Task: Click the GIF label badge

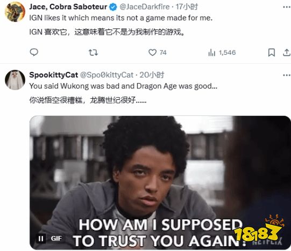Action: [56, 239]
